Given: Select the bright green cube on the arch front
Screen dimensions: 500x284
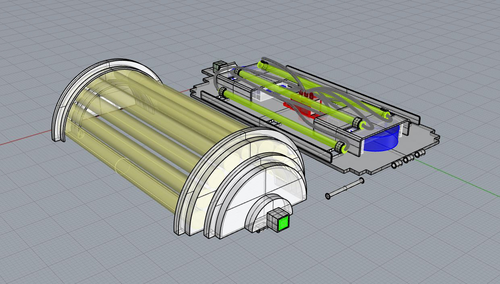Looking at the screenshot, I should click(278, 221).
